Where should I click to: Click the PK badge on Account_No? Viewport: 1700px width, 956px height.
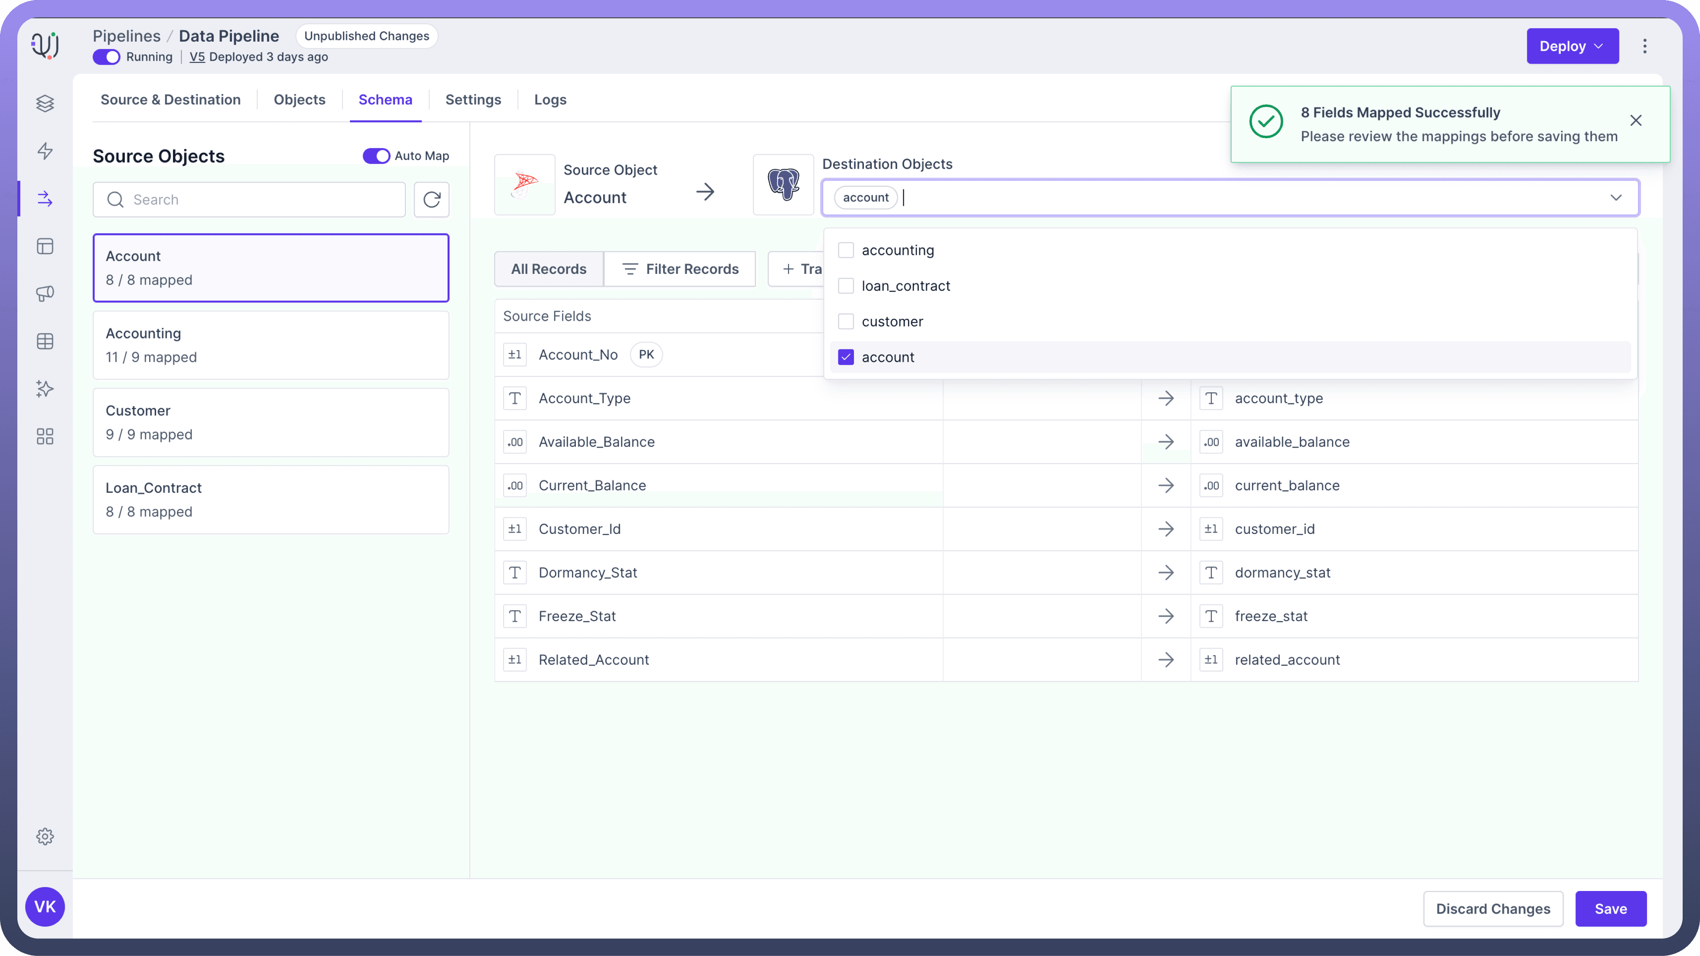(646, 355)
